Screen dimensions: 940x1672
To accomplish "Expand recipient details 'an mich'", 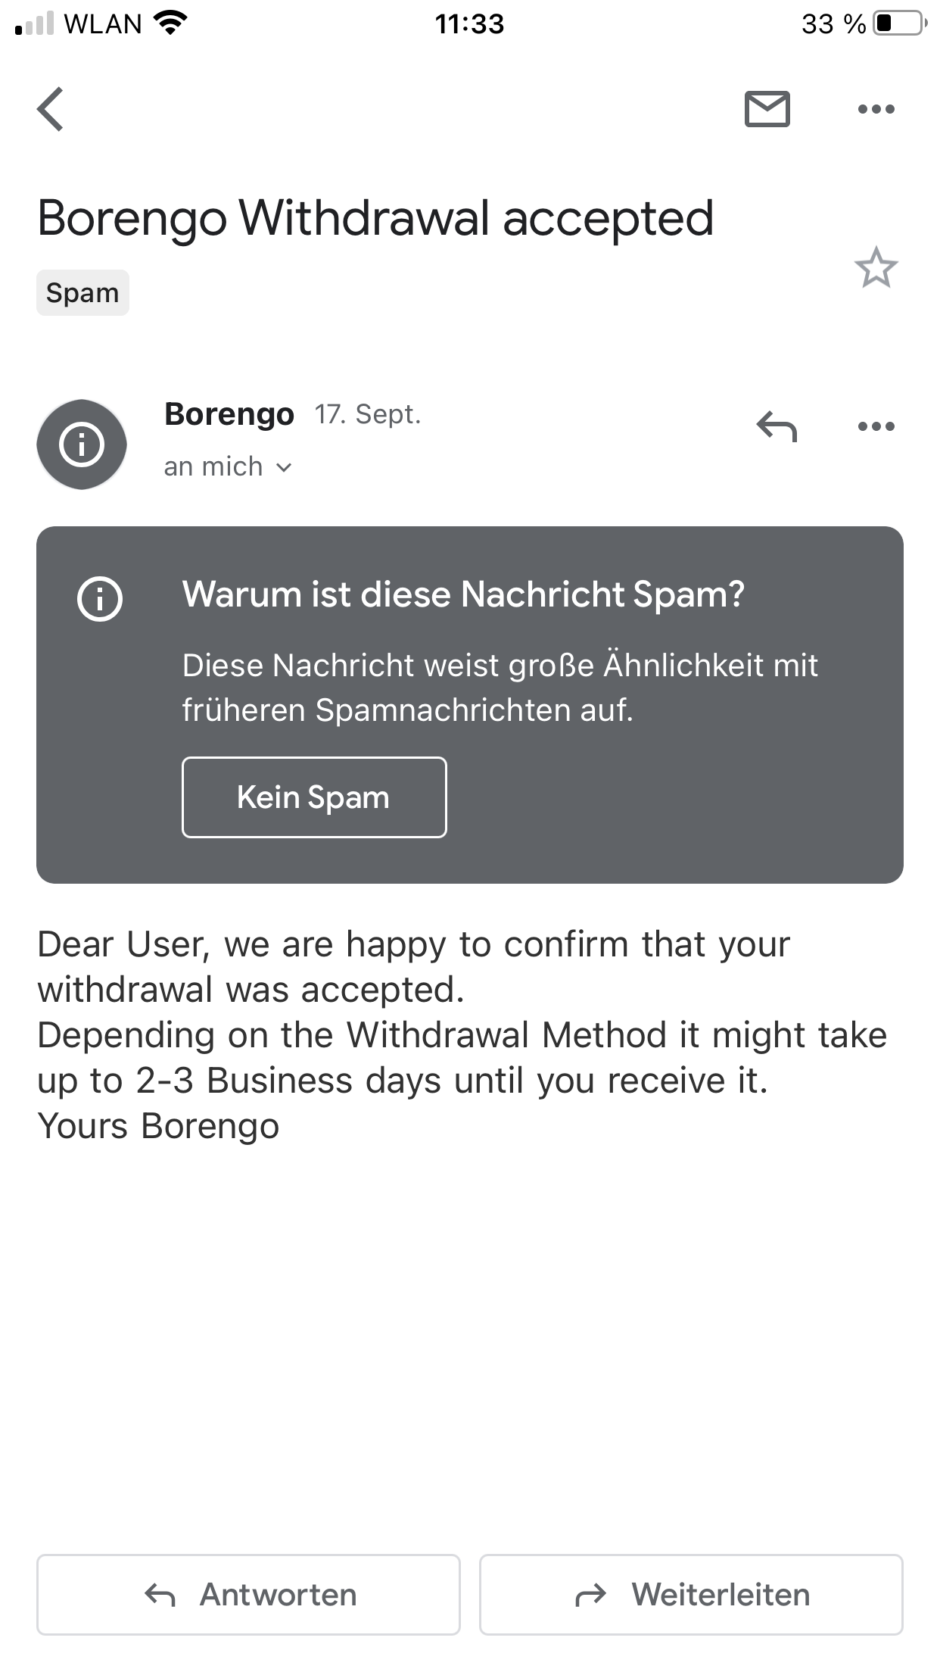I will 228,467.
